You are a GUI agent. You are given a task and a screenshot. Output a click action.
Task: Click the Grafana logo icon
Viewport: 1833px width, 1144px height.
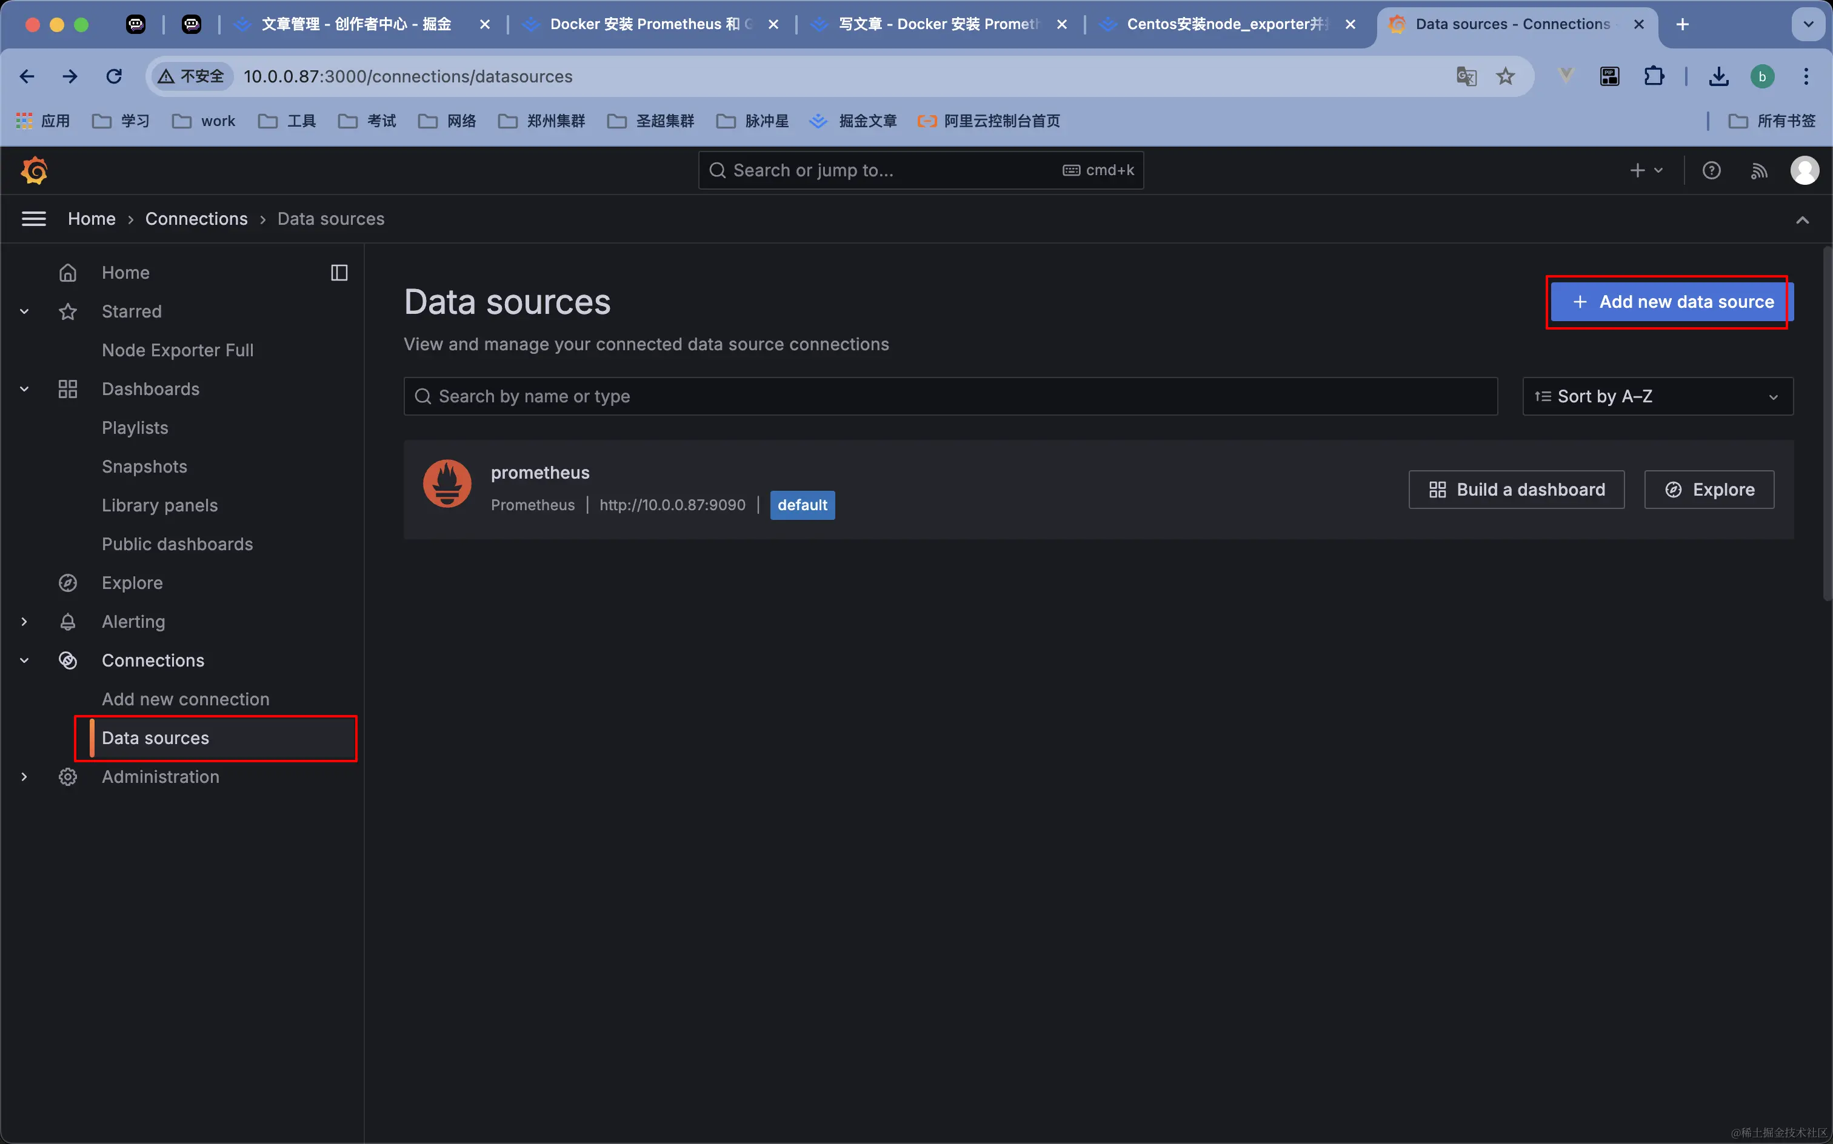click(34, 170)
